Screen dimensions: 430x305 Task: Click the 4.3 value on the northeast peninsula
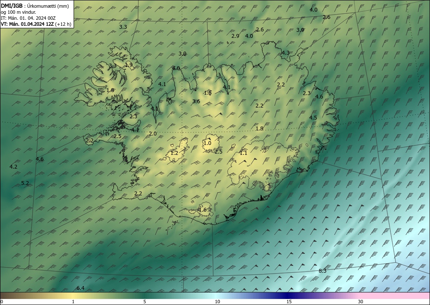pos(286,52)
